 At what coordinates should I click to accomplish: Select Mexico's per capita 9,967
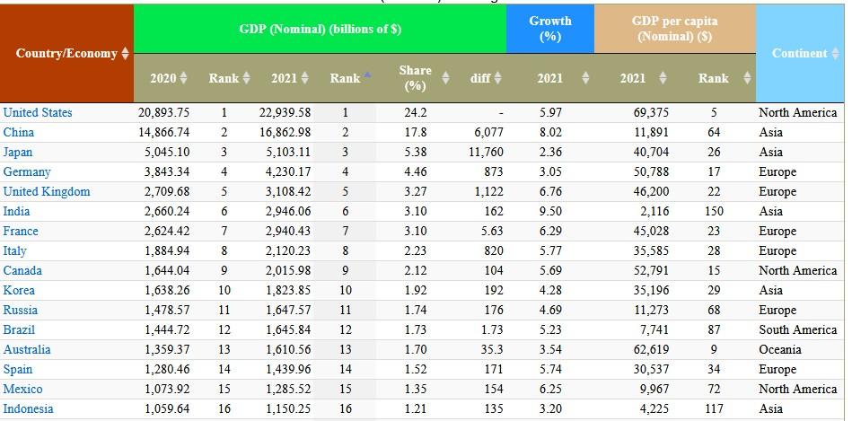pyautogui.click(x=654, y=389)
